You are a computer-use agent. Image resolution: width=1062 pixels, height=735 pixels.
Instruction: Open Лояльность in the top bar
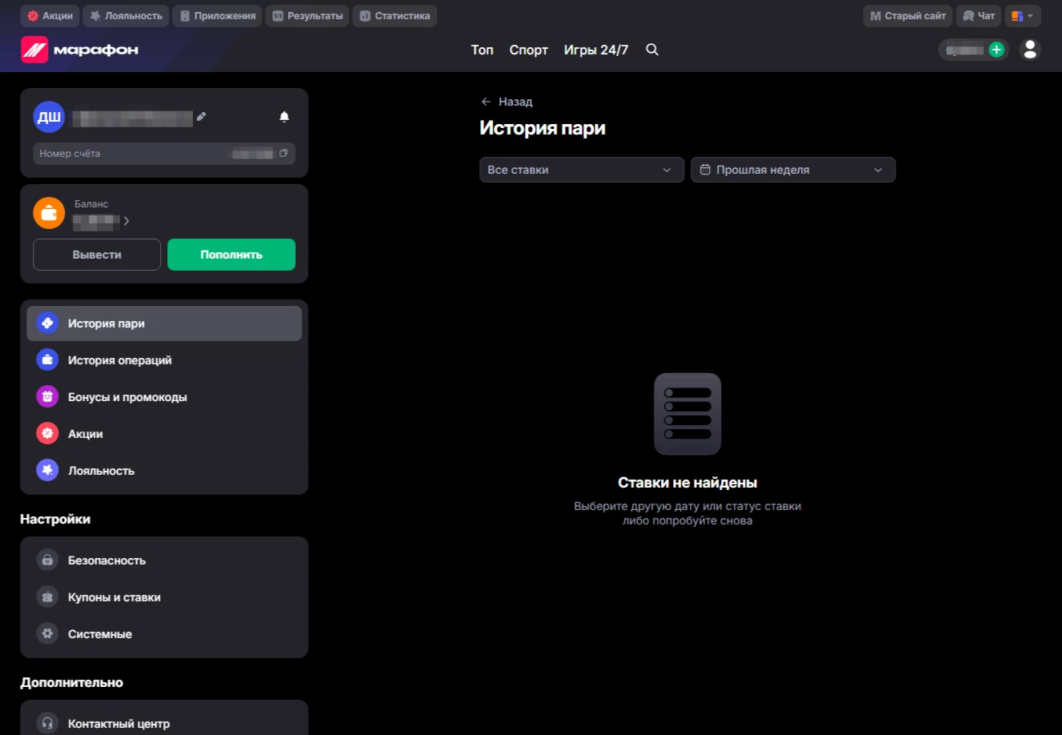(x=126, y=16)
